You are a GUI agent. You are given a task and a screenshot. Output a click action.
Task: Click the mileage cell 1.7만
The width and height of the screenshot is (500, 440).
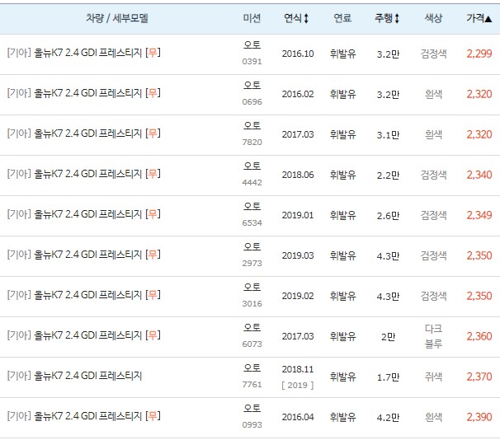click(388, 377)
